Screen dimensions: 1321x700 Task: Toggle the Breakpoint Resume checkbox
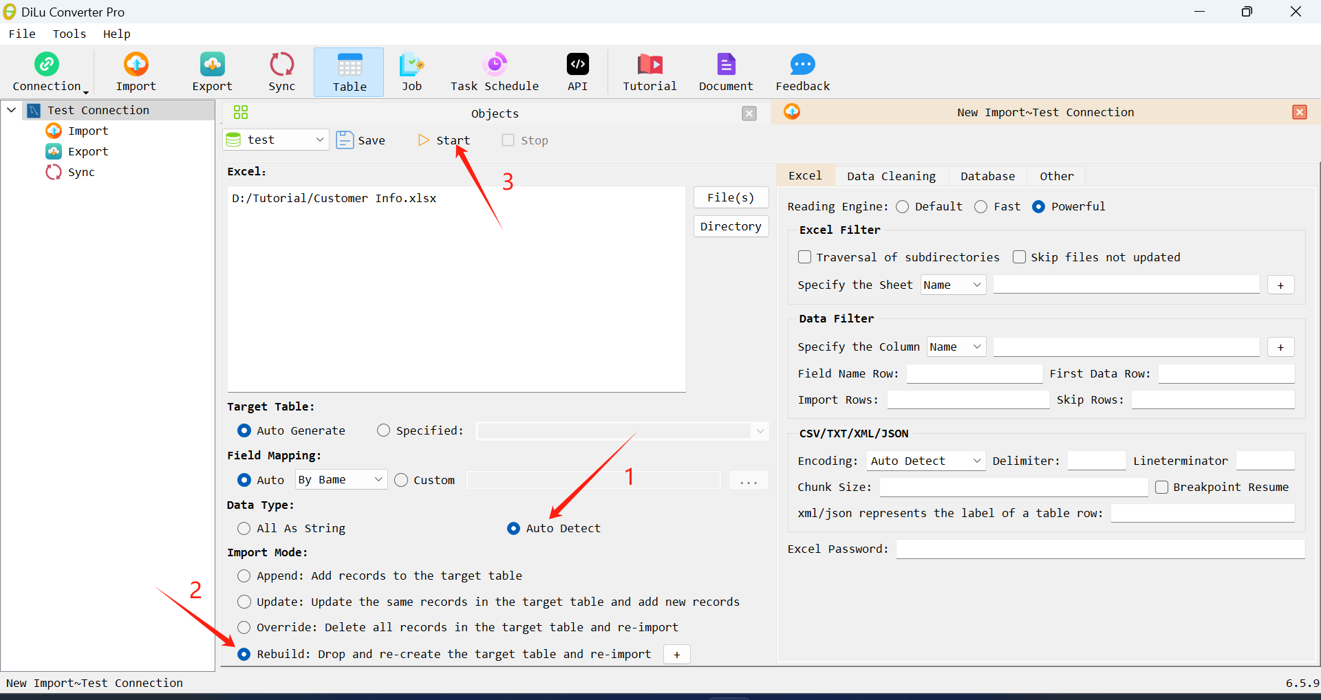point(1161,488)
